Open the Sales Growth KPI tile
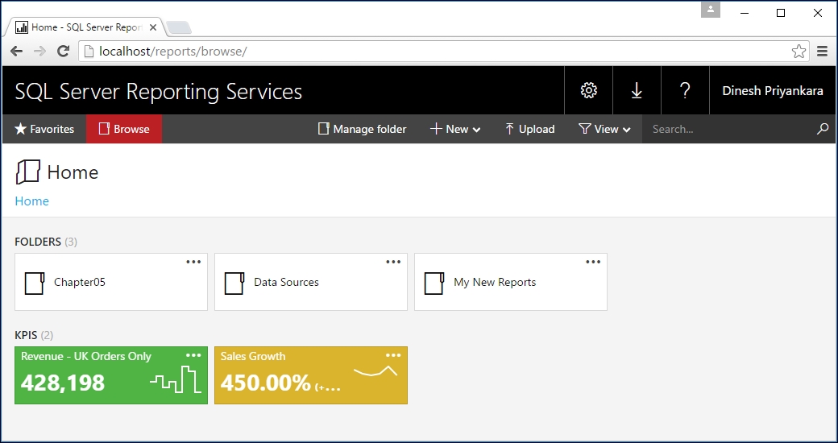The width and height of the screenshot is (838, 443). click(311, 375)
